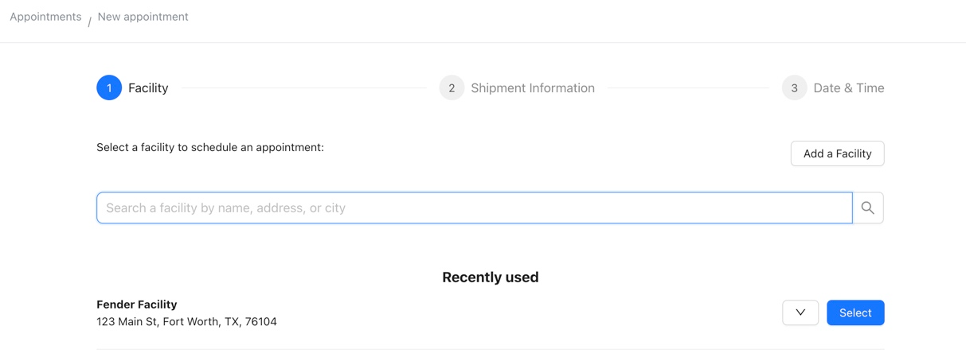Screen dimensions: 966x353
Task: Navigate back to Appointments breadcrumb
Action: pyautogui.click(x=45, y=17)
